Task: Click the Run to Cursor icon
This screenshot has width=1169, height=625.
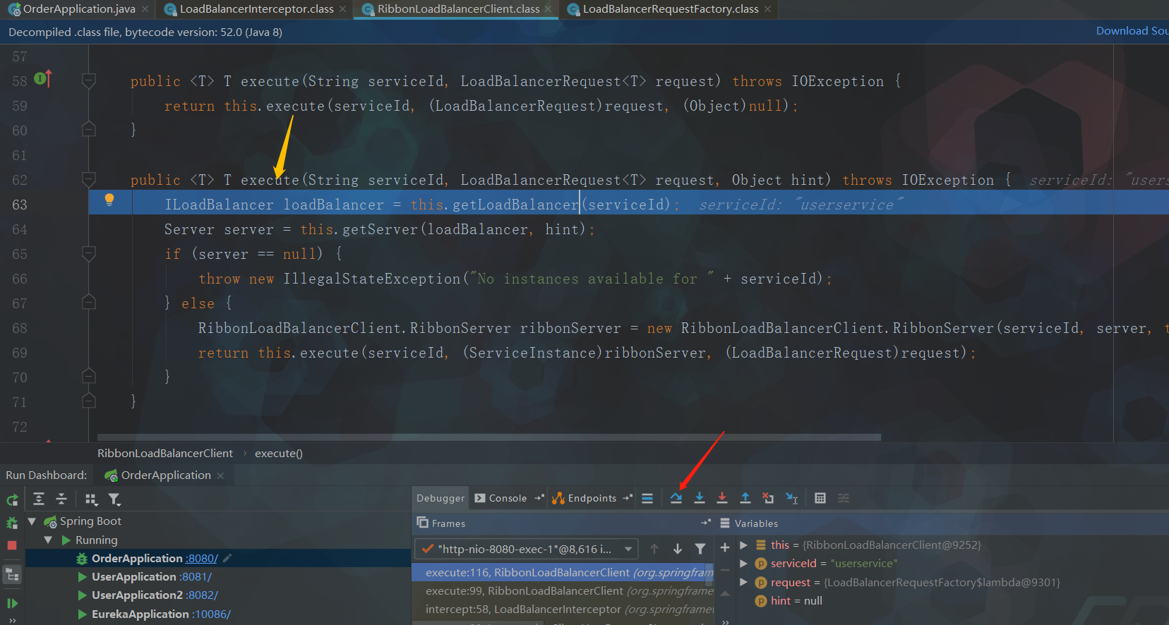Action: pyautogui.click(x=791, y=498)
